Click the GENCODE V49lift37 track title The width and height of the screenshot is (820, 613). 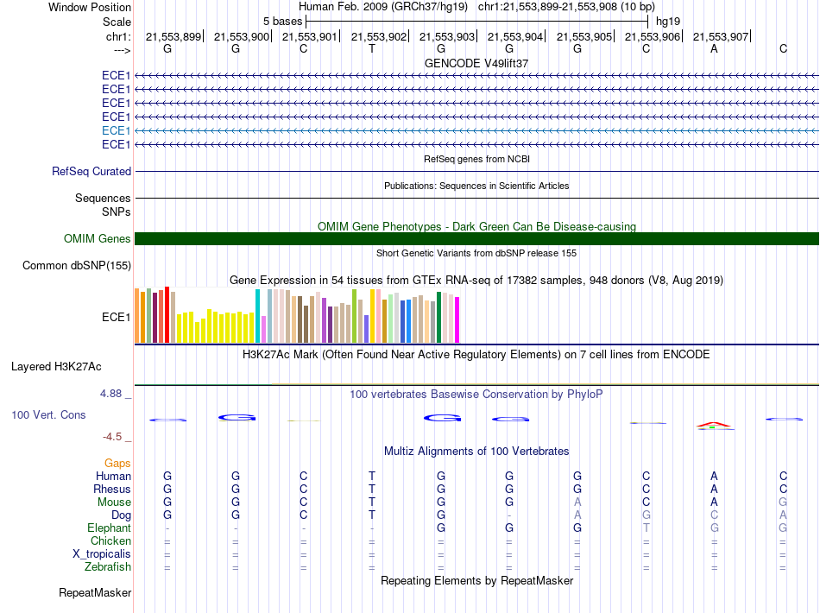[476, 64]
